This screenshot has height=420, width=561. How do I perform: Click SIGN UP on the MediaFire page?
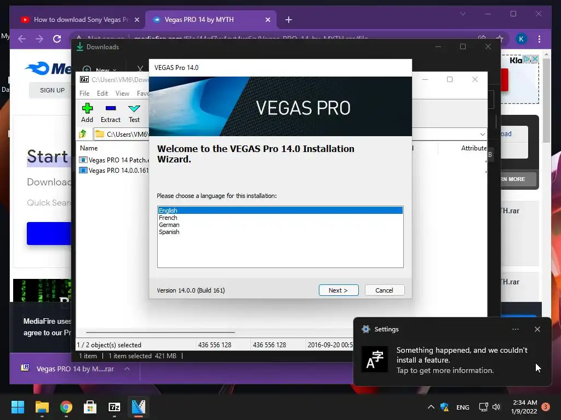[52, 90]
